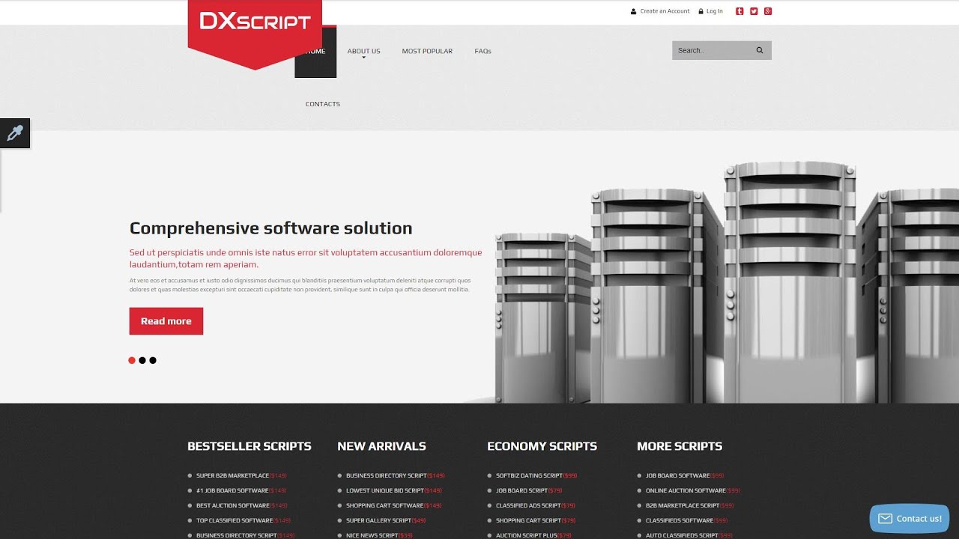Select the first red slider dot
The width and height of the screenshot is (959, 539).
(132, 361)
